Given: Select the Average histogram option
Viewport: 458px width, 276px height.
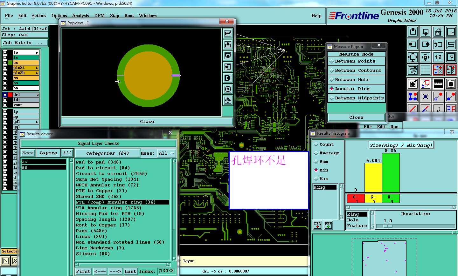Looking at the screenshot, I should coord(329,153).
